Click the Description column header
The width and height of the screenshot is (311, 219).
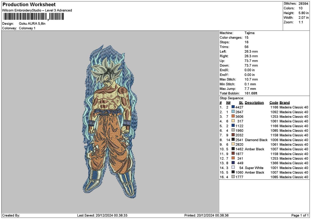[x=254, y=103]
